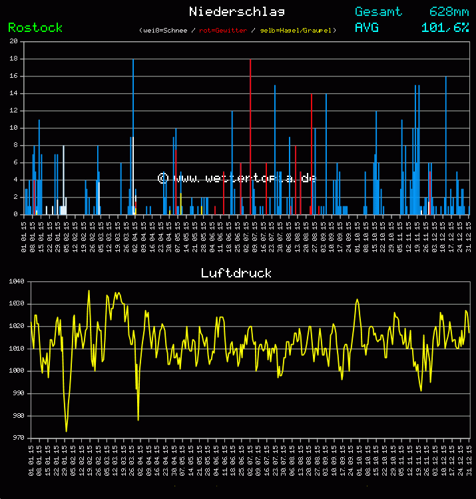Open the www.wettertopia.de watermark link
Screen dimensions: 476x499
tap(237, 178)
